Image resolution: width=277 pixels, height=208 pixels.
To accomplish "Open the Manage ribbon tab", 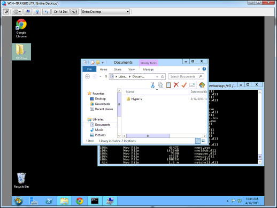I will click(x=148, y=70).
